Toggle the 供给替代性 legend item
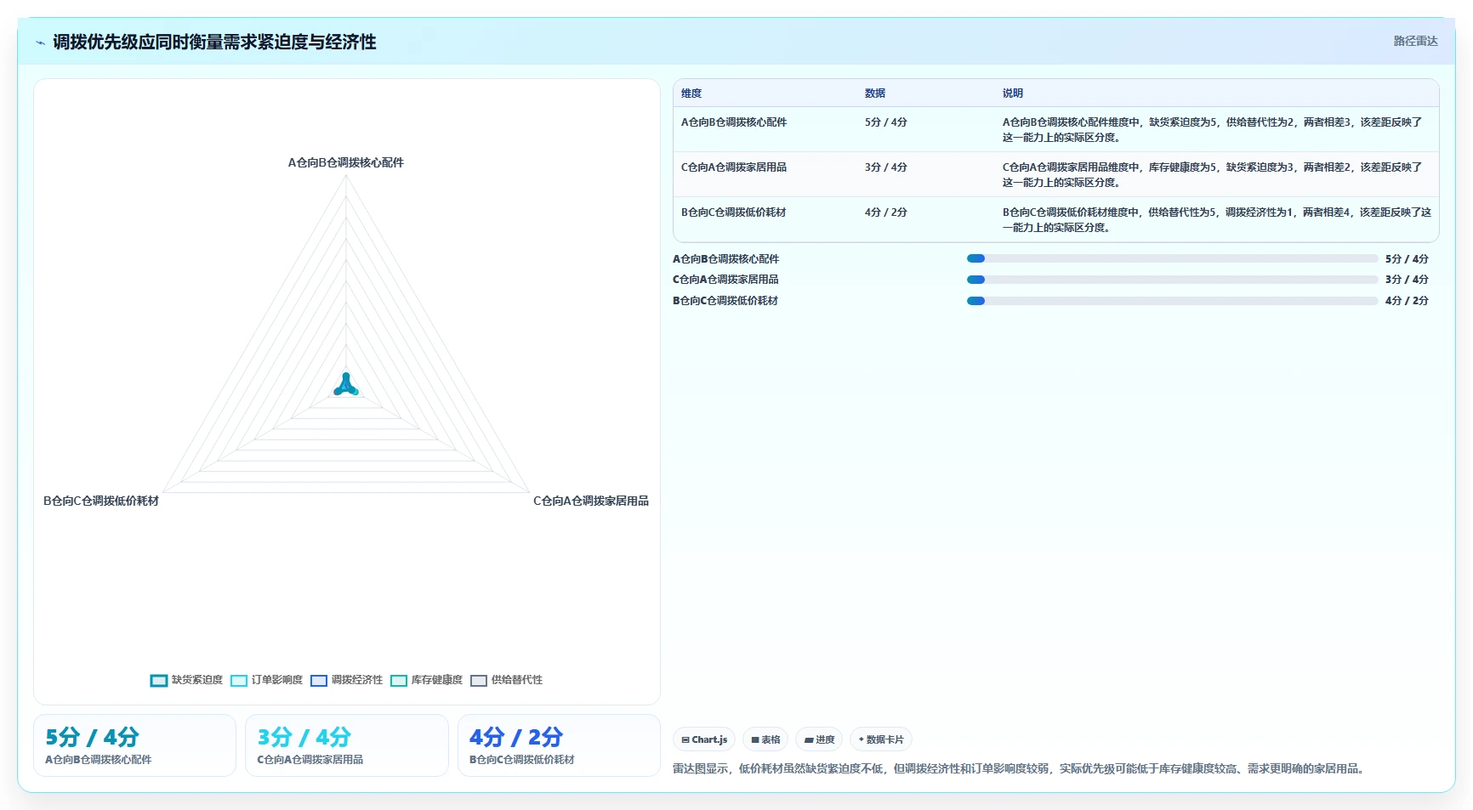This screenshot has height=810, width=1473. click(506, 680)
